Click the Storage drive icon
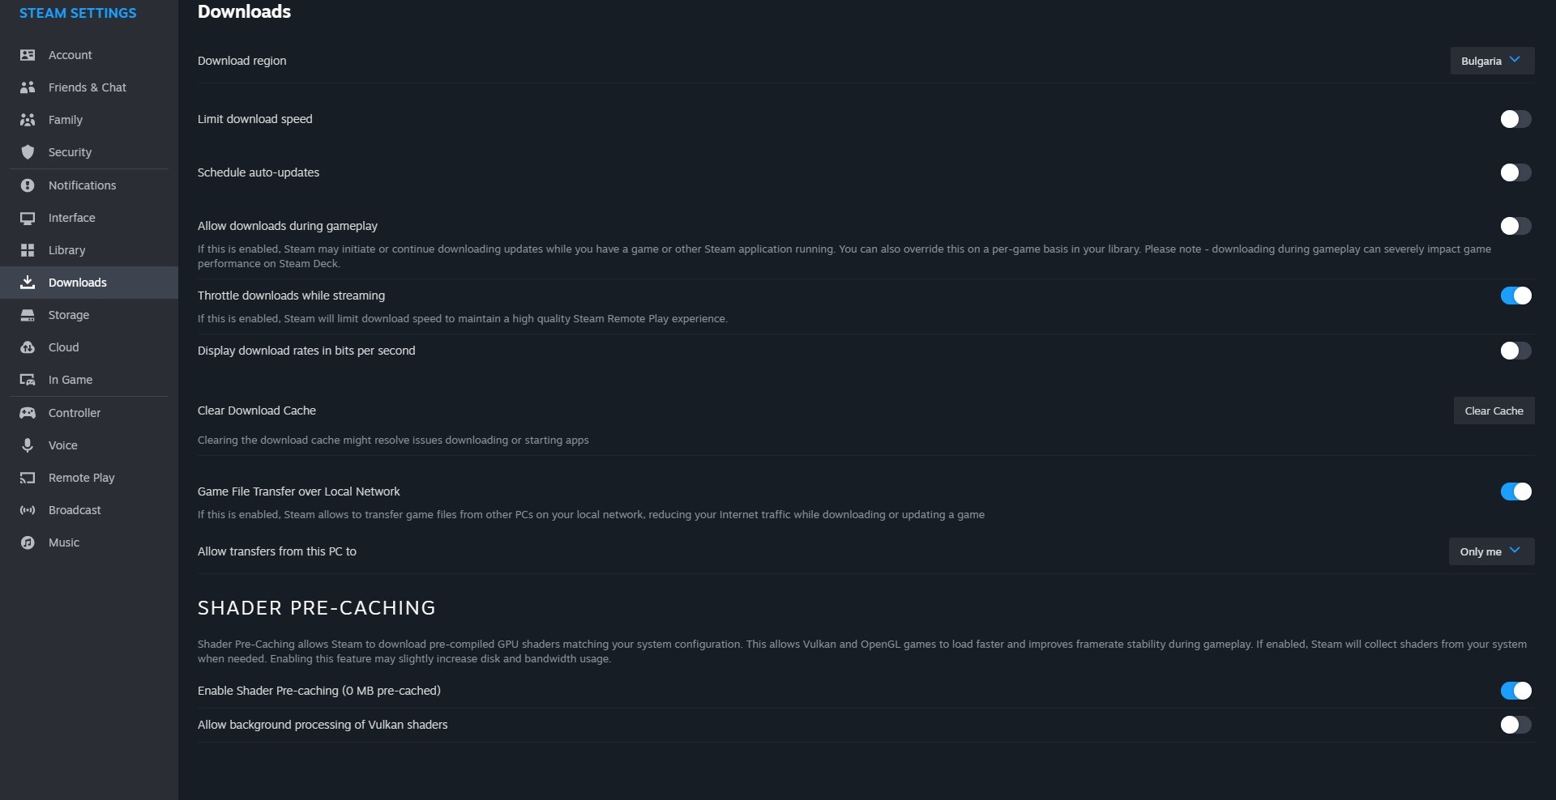 [x=28, y=315]
